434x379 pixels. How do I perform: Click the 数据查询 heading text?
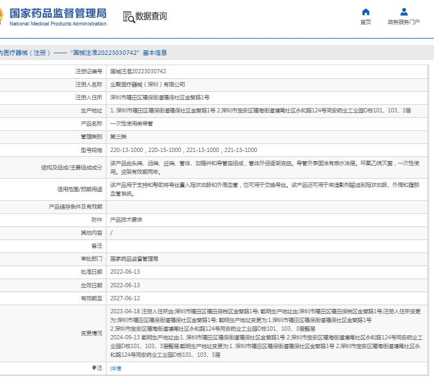151,16
